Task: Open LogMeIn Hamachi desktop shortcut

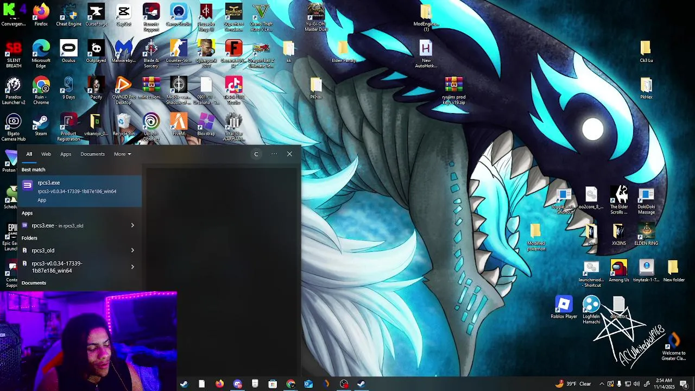Action: coord(591,310)
